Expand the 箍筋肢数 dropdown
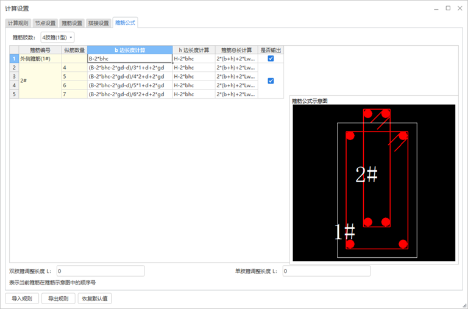The height and width of the screenshot is (309, 468). coord(58,38)
